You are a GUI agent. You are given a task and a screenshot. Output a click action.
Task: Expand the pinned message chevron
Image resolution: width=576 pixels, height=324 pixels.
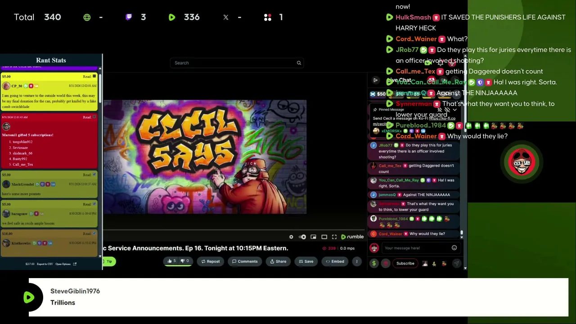(454, 110)
